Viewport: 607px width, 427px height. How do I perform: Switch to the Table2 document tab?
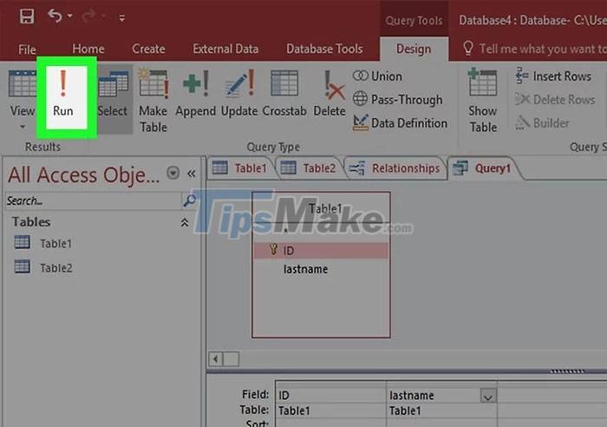click(x=309, y=168)
